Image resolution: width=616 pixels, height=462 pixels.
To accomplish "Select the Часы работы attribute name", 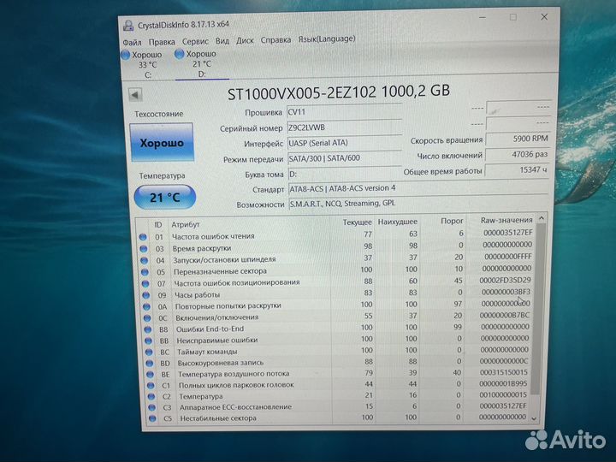I will [198, 294].
